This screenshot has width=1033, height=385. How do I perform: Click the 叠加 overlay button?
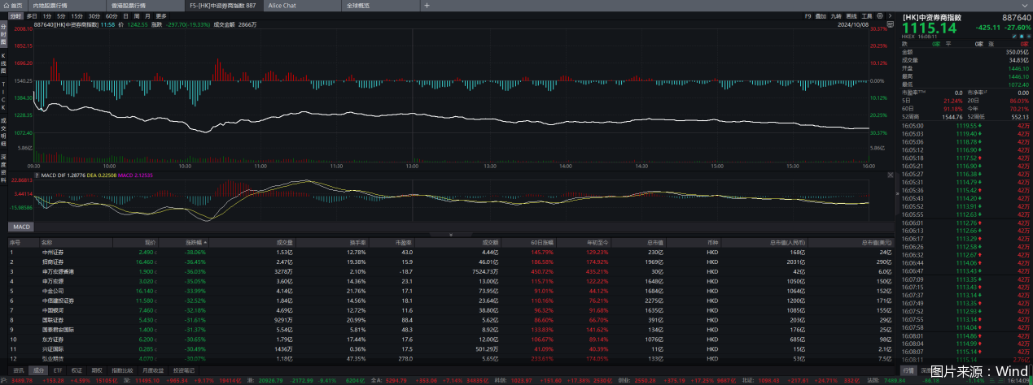click(821, 15)
